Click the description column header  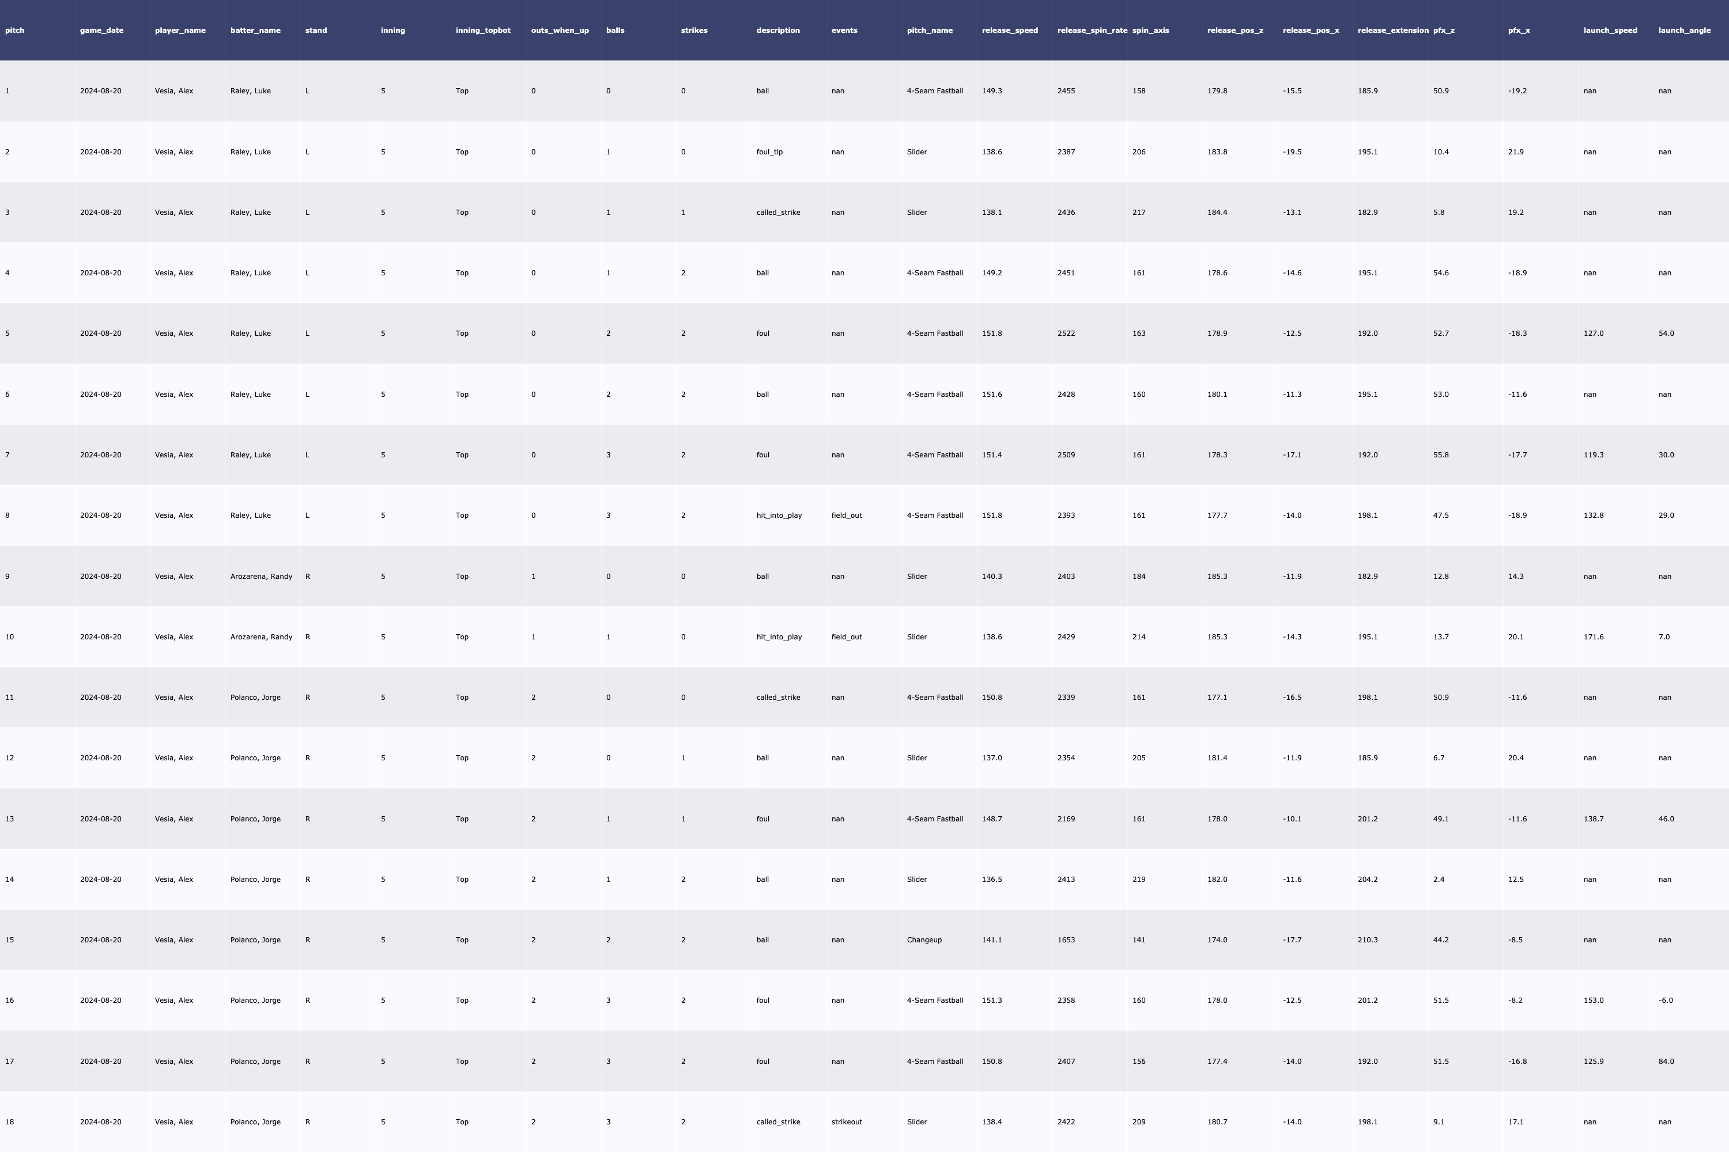(777, 30)
